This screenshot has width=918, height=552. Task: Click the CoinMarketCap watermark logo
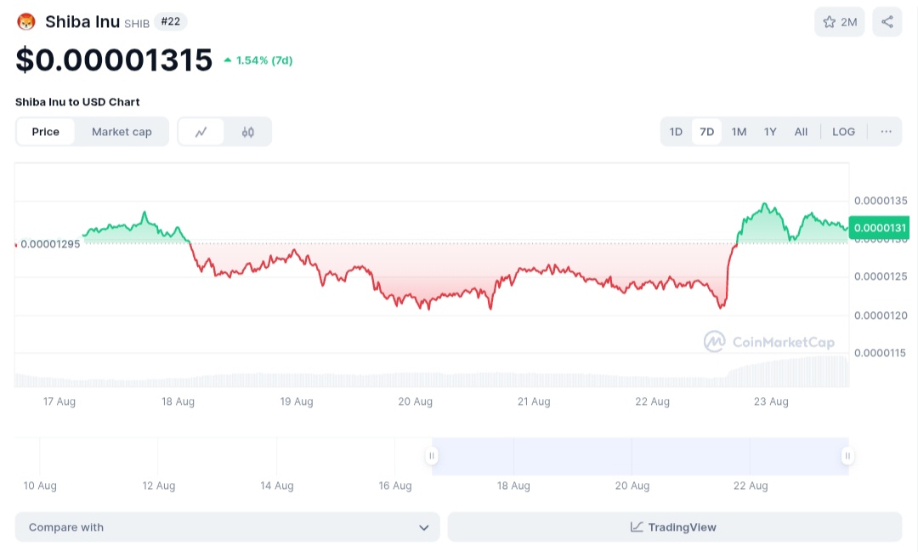(x=714, y=342)
